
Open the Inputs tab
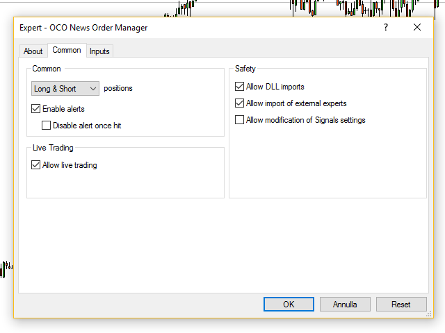[x=99, y=51]
